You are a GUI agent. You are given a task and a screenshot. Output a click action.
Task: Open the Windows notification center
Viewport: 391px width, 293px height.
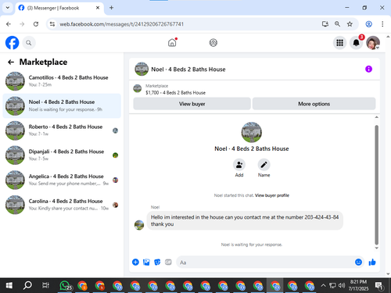(379, 286)
